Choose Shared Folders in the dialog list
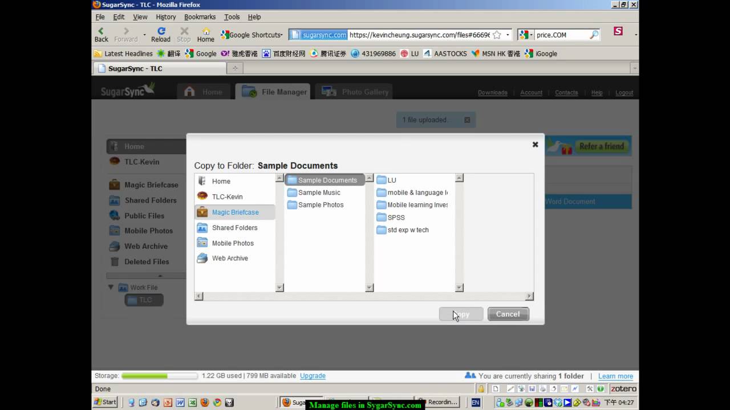Screen dimensions: 730x410 pyautogui.click(x=235, y=227)
